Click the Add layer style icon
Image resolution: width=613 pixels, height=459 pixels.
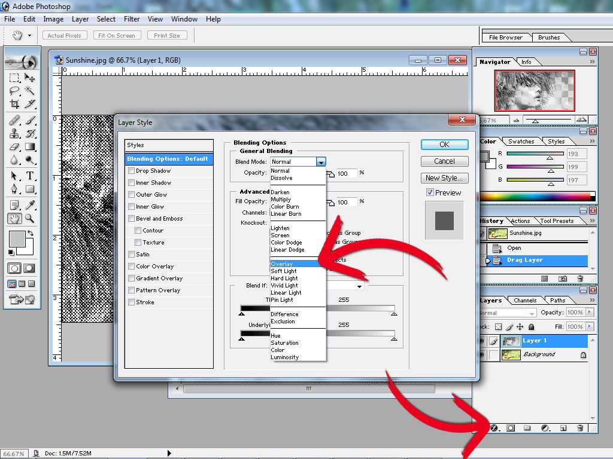[x=495, y=428]
